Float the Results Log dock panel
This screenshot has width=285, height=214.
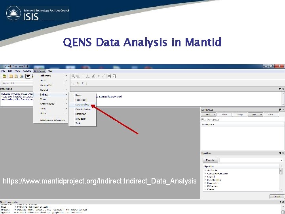coord(280,89)
